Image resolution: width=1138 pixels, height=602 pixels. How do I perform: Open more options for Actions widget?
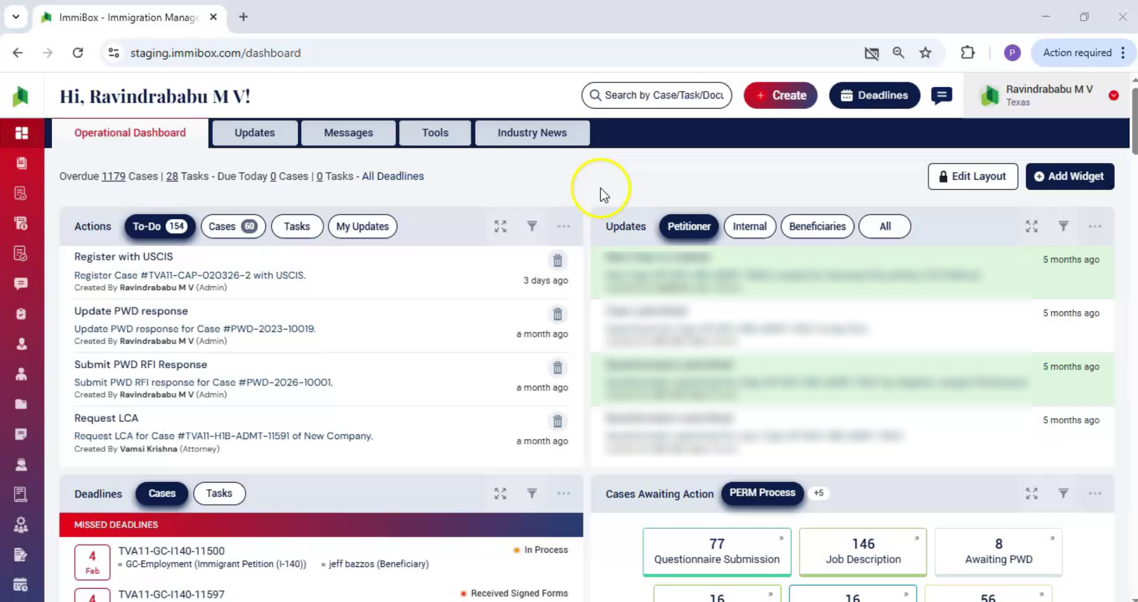(564, 227)
